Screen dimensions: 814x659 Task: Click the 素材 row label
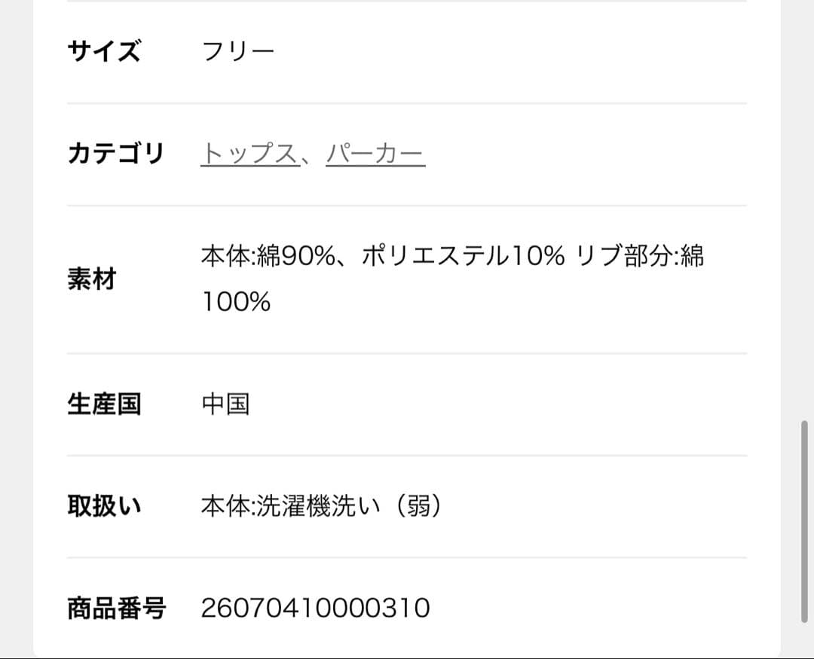pos(91,279)
